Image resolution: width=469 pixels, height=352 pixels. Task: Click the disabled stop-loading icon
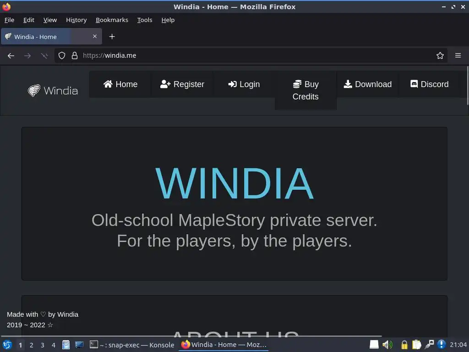(x=44, y=55)
